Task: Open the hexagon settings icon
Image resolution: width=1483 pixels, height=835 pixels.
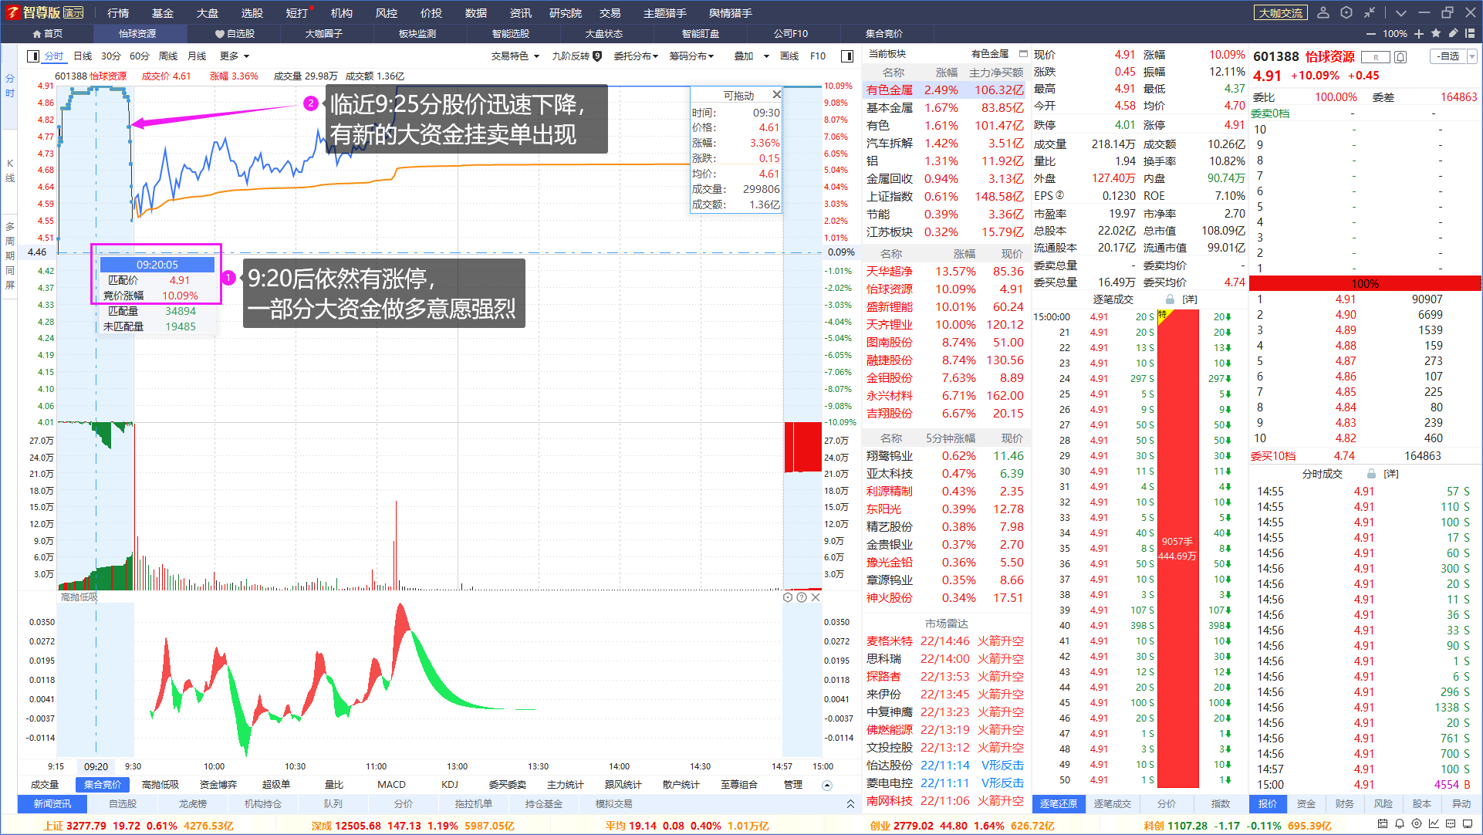Action: [x=1346, y=12]
